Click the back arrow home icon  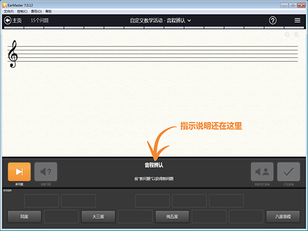tap(7, 20)
